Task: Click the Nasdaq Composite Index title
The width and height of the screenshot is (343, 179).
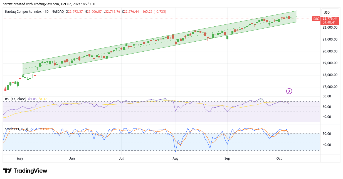Action: (27, 12)
